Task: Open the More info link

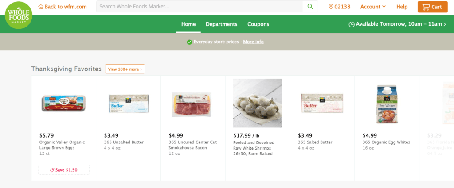Action: pyautogui.click(x=253, y=42)
